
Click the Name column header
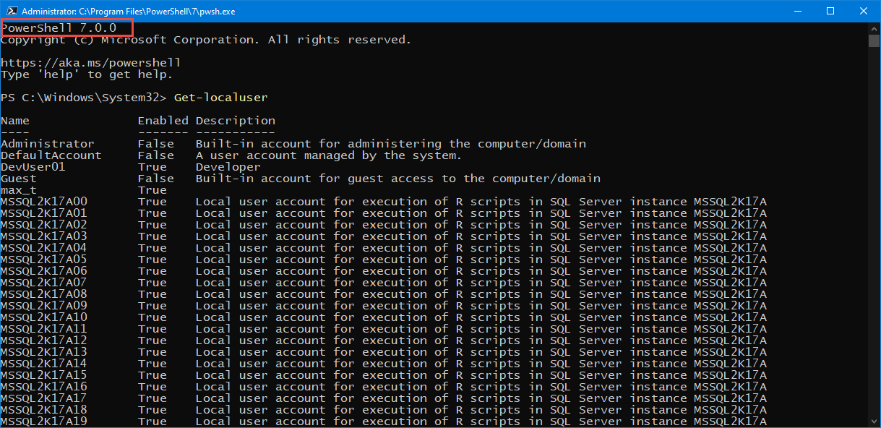[14, 120]
